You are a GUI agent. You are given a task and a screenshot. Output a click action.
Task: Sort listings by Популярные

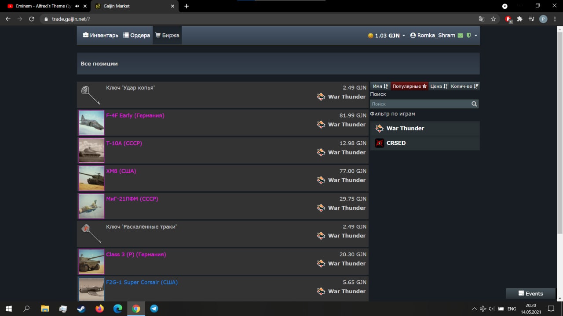409,86
